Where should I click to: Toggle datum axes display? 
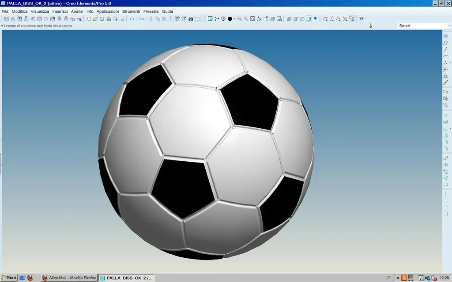[332, 19]
